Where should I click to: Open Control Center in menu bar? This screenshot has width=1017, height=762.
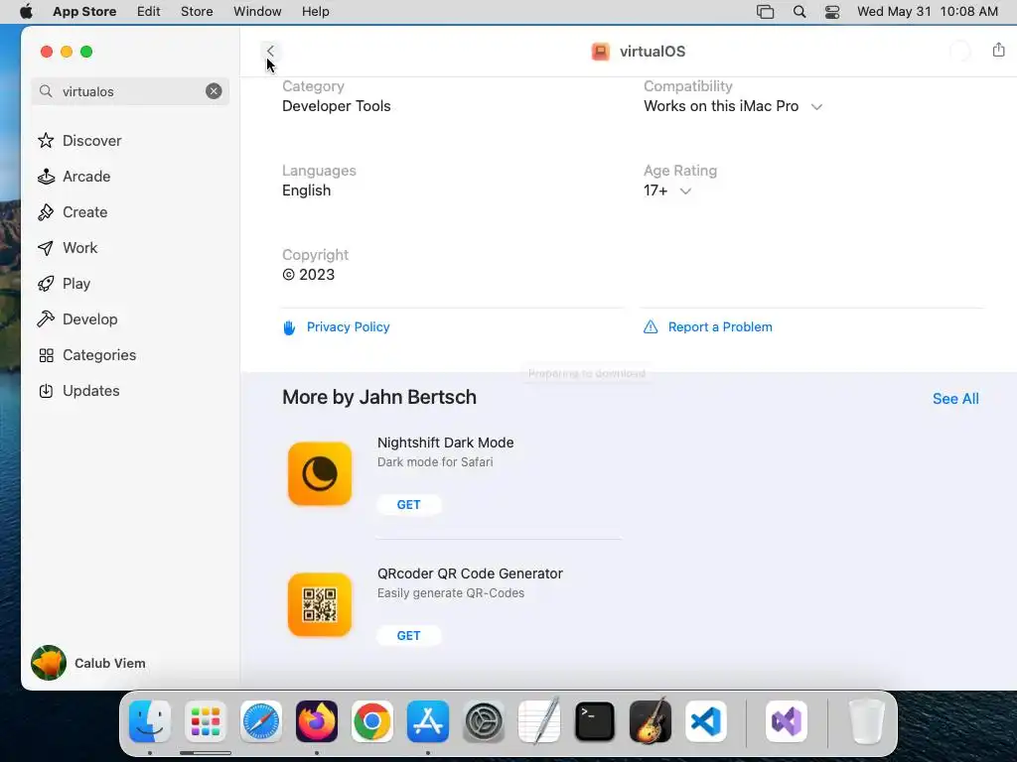pyautogui.click(x=832, y=12)
